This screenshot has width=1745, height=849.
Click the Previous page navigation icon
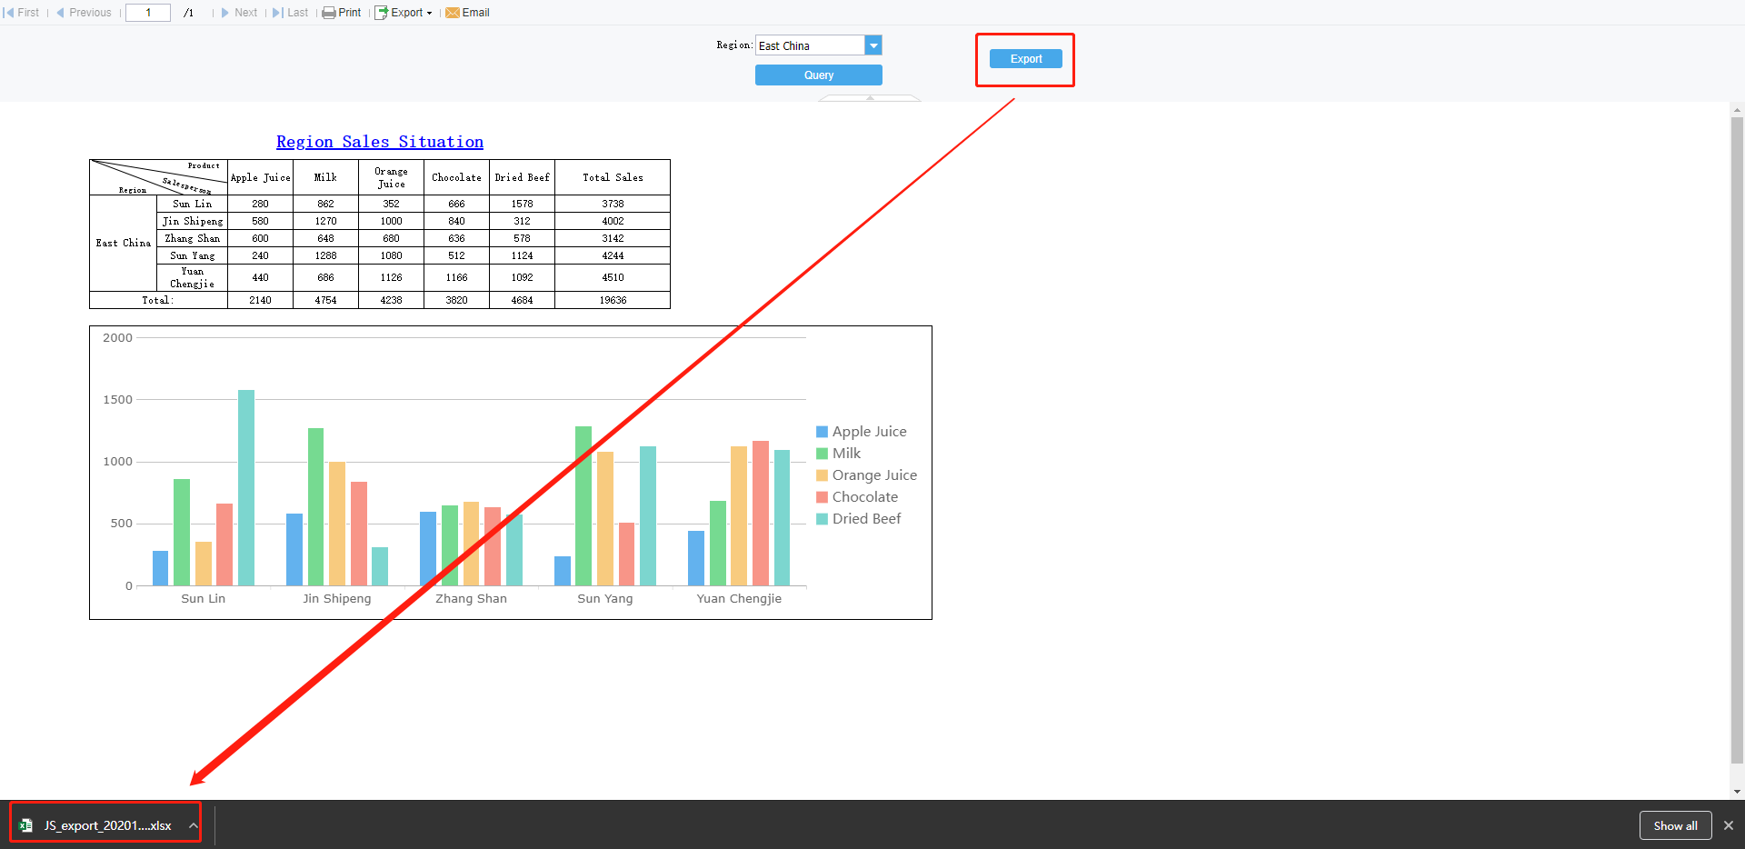click(x=60, y=12)
